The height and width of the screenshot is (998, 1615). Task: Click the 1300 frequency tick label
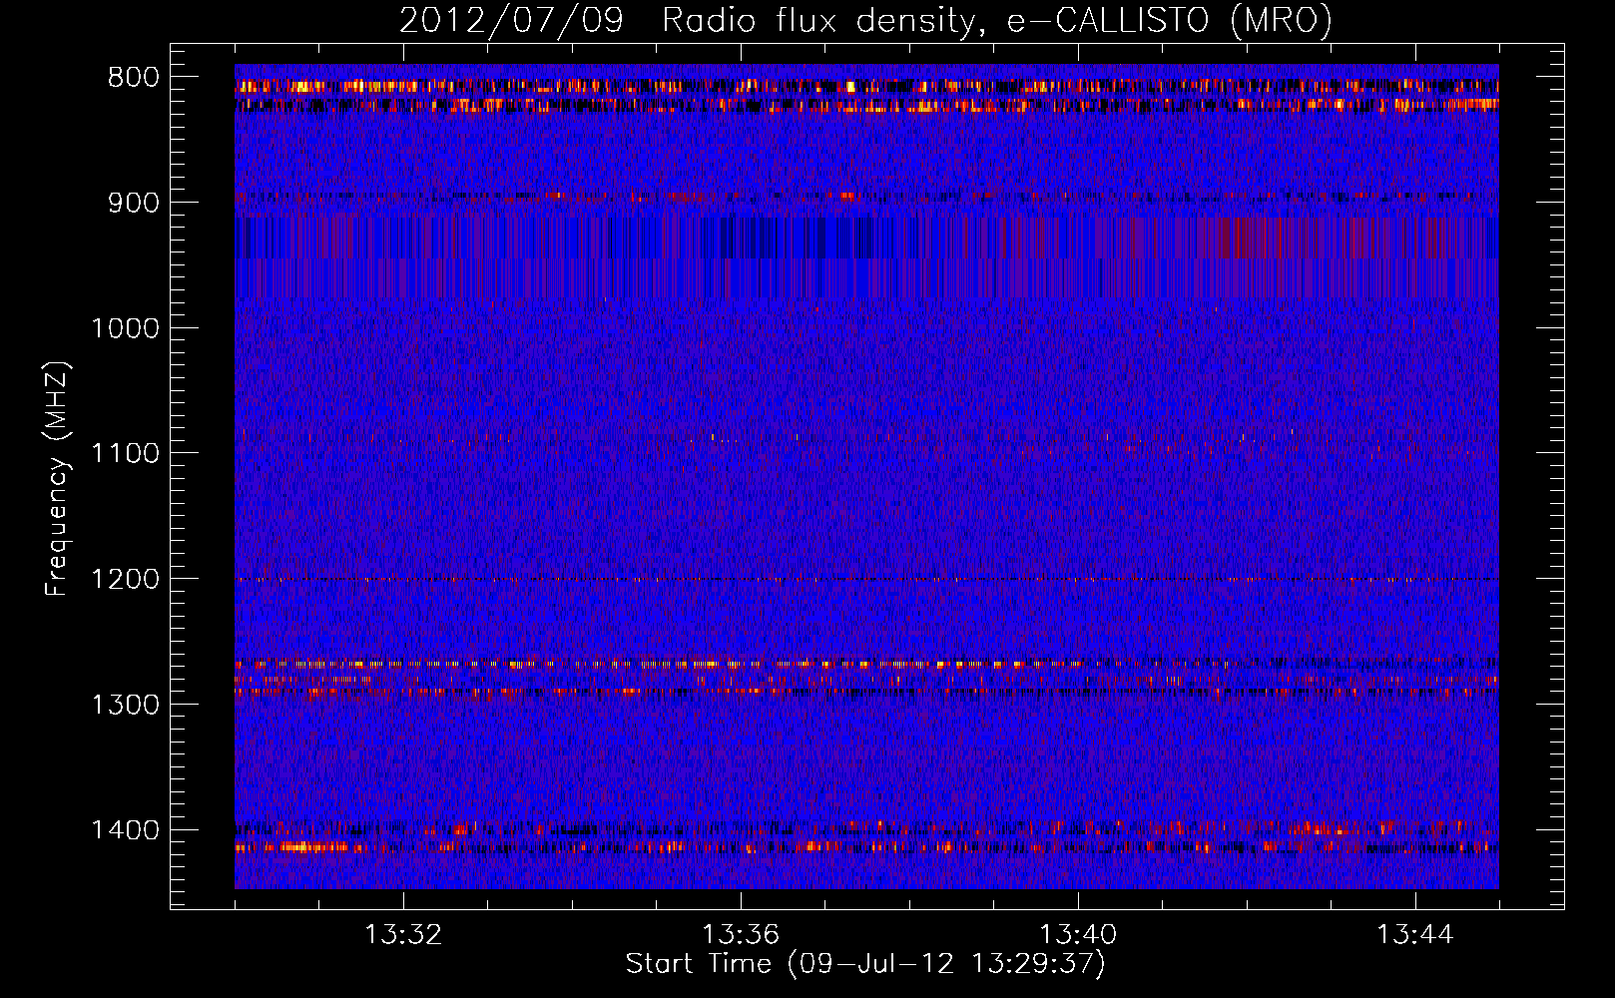click(126, 705)
